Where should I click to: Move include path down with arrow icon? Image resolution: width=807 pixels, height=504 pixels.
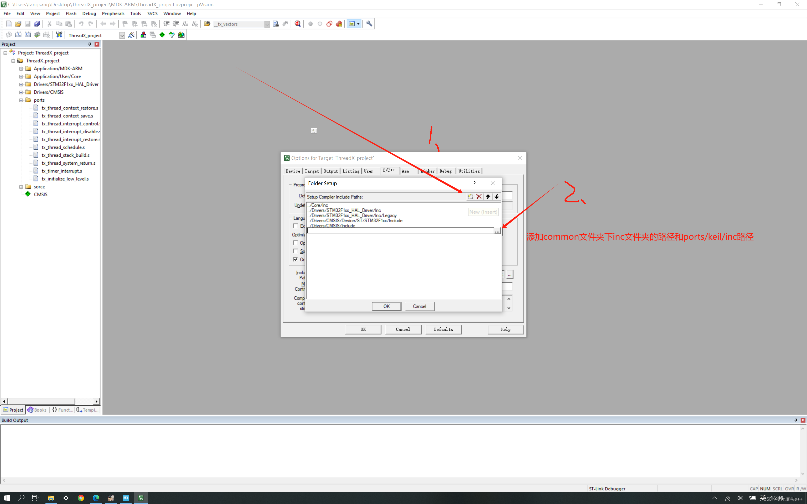coord(496,197)
